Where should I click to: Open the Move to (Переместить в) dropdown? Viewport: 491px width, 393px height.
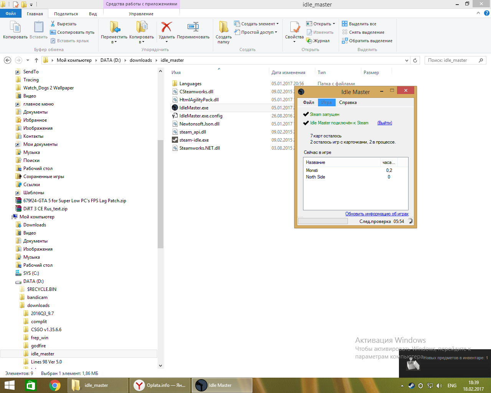pos(114,33)
